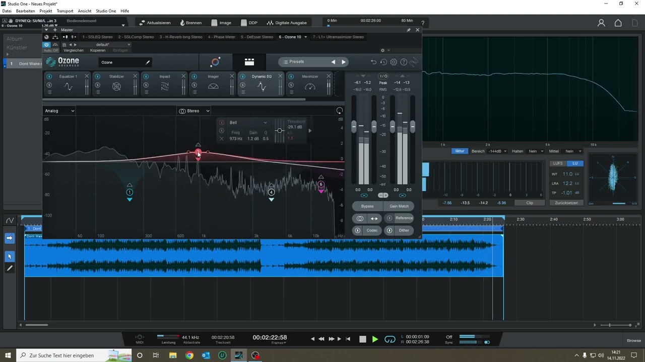Go to the next Ozone preset arrow

pos(344,62)
